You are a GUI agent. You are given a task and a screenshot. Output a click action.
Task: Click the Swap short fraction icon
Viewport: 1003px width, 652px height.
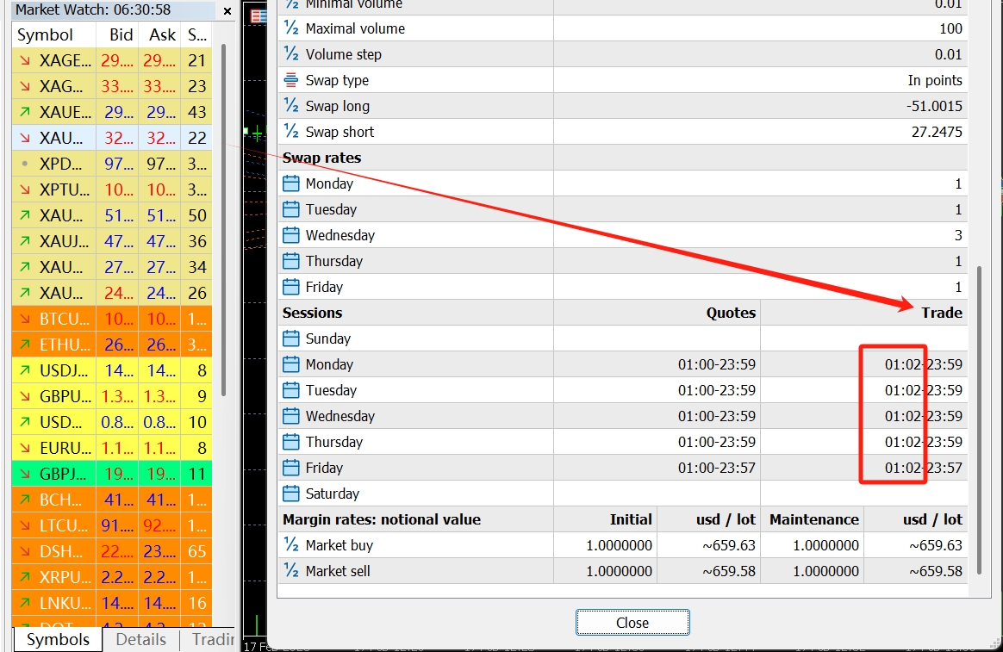[291, 132]
